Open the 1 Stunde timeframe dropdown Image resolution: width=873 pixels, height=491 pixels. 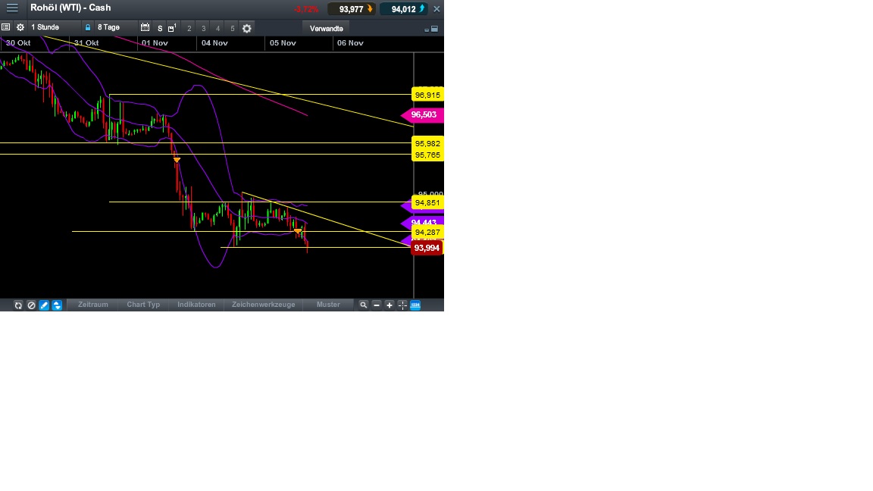47,27
